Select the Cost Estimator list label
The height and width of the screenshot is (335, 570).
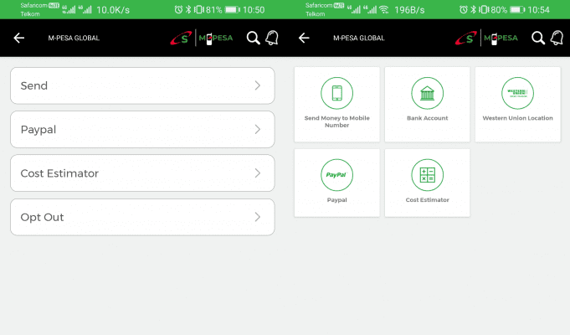tap(59, 173)
